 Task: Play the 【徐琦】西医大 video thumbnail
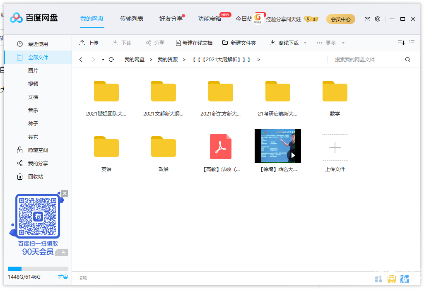277,146
